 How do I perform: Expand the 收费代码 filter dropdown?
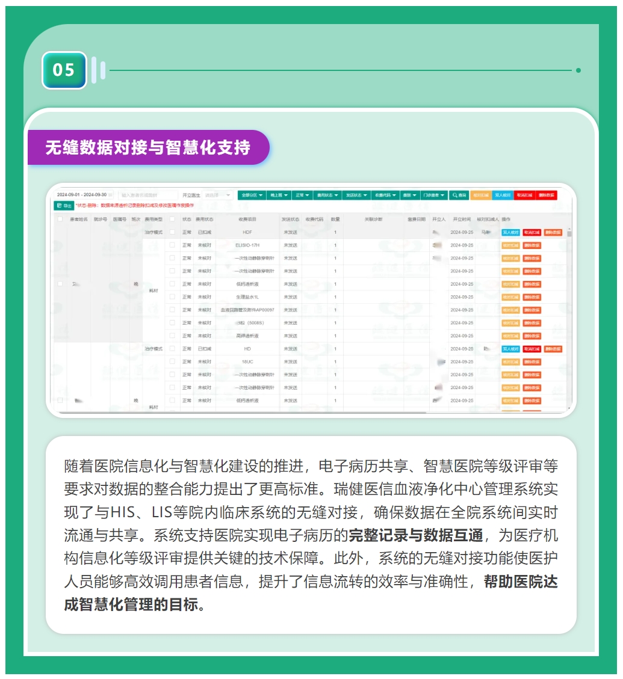385,195
